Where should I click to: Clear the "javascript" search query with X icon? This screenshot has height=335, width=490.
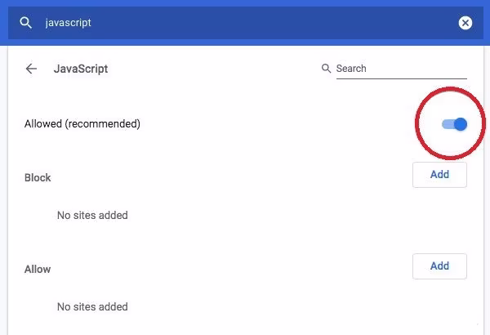[x=465, y=23]
